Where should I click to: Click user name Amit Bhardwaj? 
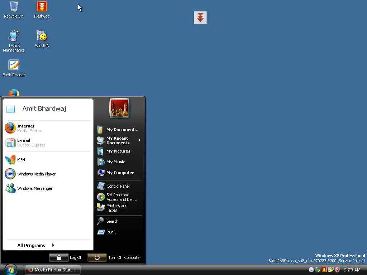44,108
